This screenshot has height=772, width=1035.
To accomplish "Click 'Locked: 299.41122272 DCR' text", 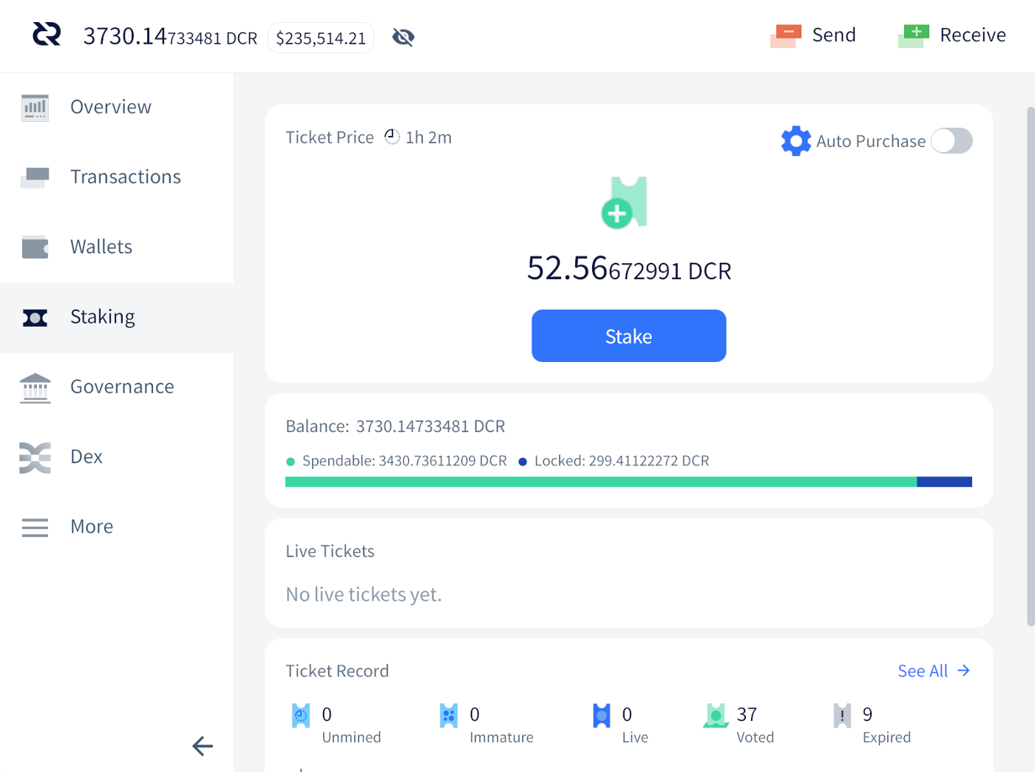I will [x=622, y=461].
